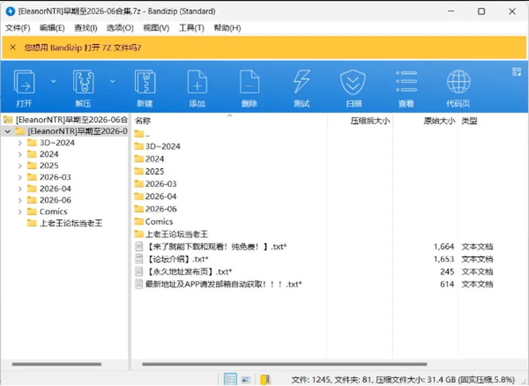Click the Open (打开) toolbar icon
The width and height of the screenshot is (529, 386).
[x=24, y=81]
